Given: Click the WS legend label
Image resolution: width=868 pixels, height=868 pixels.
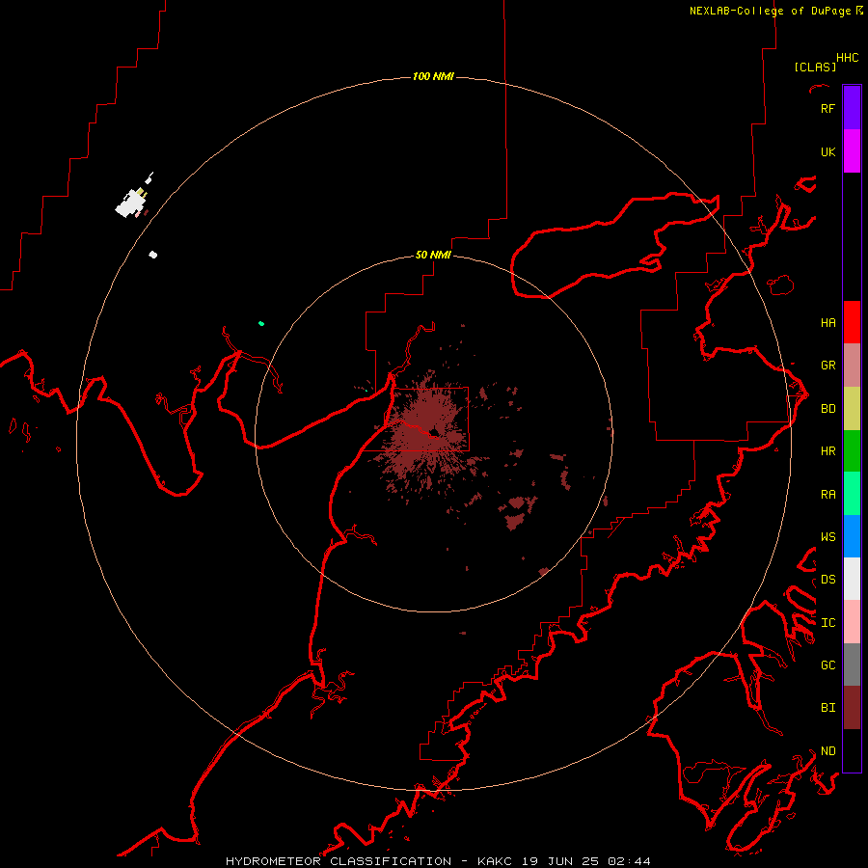Looking at the screenshot, I should (827, 537).
